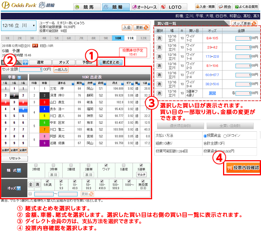261x238 pixels.
Task: Uncheck the 無投票 odds filter
Action: click(x=143, y=181)
